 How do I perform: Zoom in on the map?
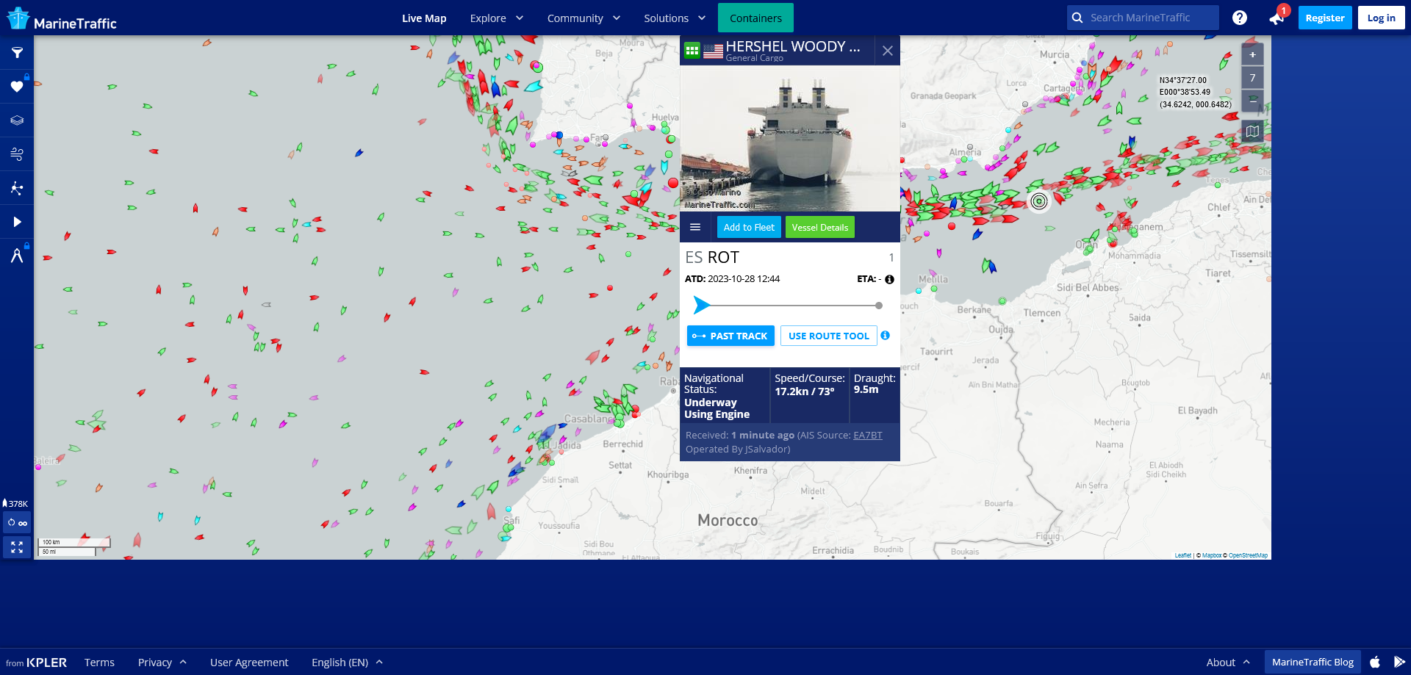[1252, 54]
